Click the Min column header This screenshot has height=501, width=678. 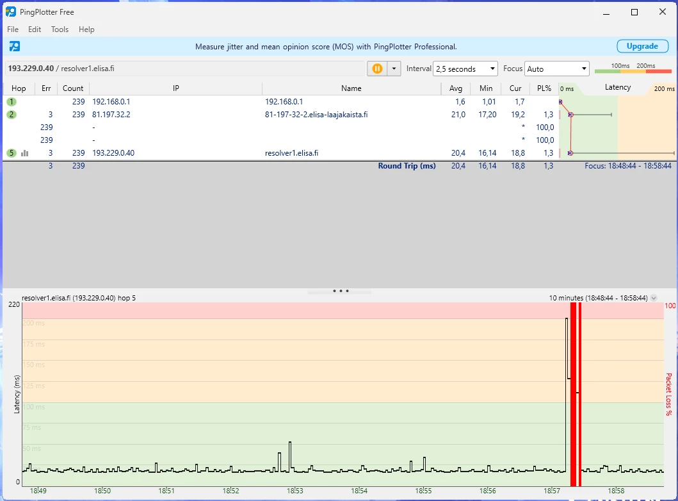(486, 88)
